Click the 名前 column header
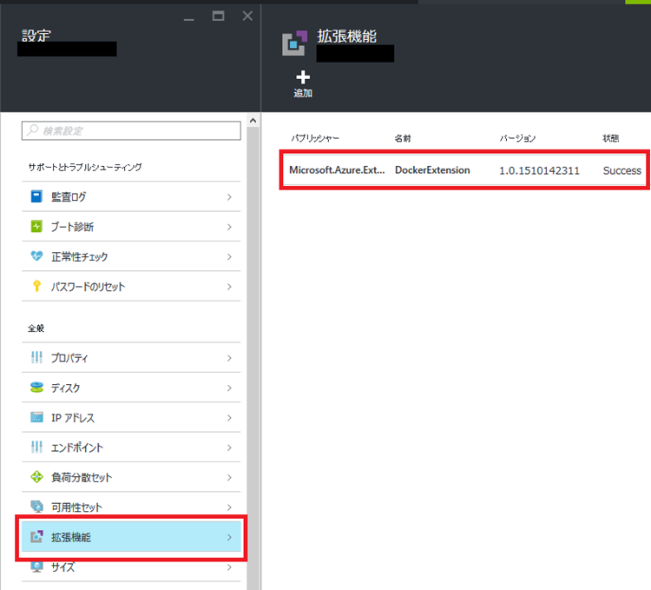This screenshot has height=590, width=651. (403, 138)
